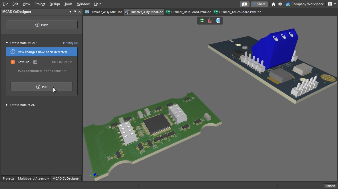Open settings via the gear icon

(x=280, y=4)
